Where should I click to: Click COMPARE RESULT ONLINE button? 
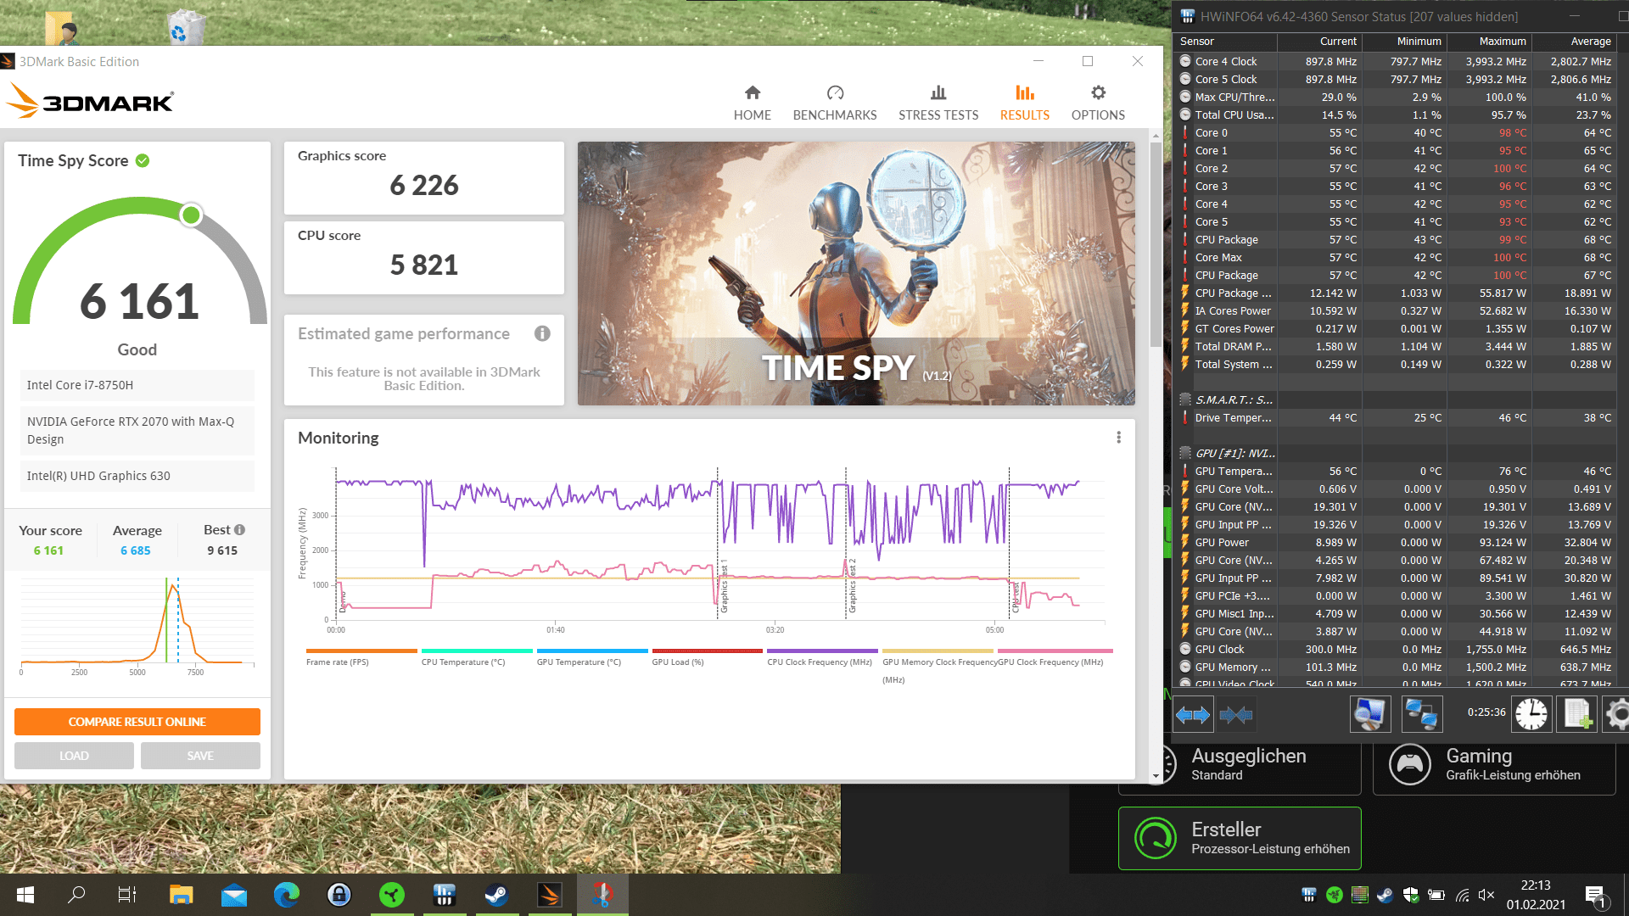click(x=137, y=722)
